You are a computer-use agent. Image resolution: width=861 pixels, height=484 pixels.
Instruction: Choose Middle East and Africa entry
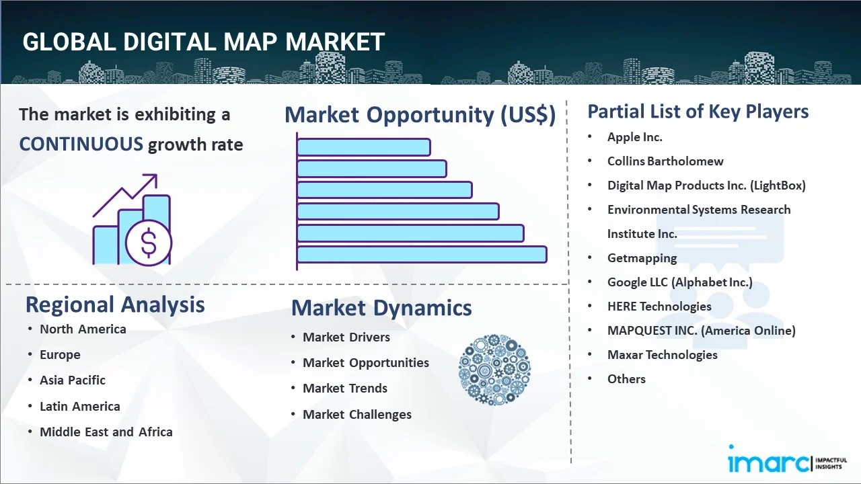pos(106,432)
